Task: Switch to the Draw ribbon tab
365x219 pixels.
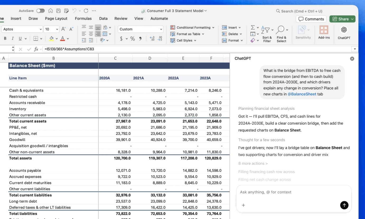Action: 33,19
